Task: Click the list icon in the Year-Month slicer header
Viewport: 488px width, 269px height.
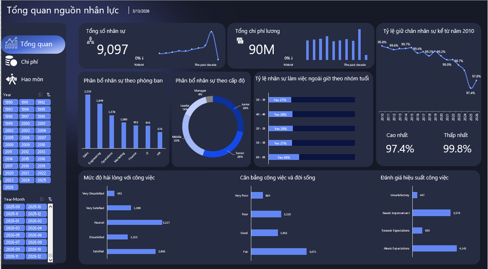Action: [41, 199]
